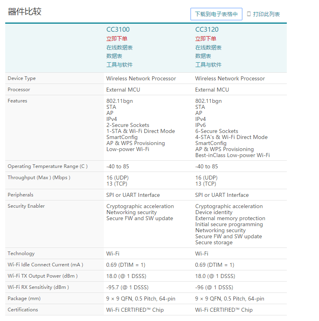Click 1-STA & Wi-Fi Direct Mode text
This screenshot has height=321, width=319.
[141, 131]
